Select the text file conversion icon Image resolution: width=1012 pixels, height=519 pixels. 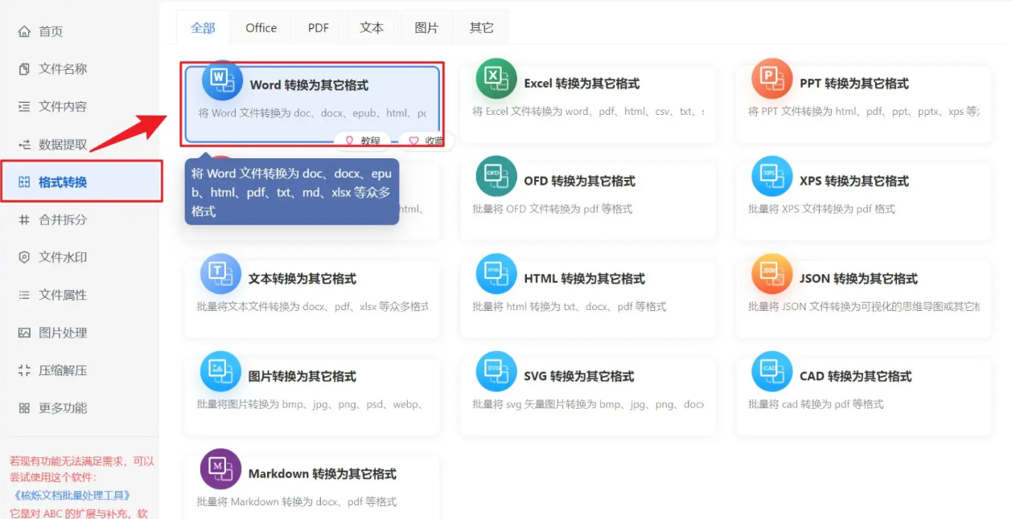[220, 274]
